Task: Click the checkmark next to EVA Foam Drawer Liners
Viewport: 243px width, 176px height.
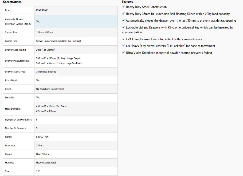Action: (123, 39)
